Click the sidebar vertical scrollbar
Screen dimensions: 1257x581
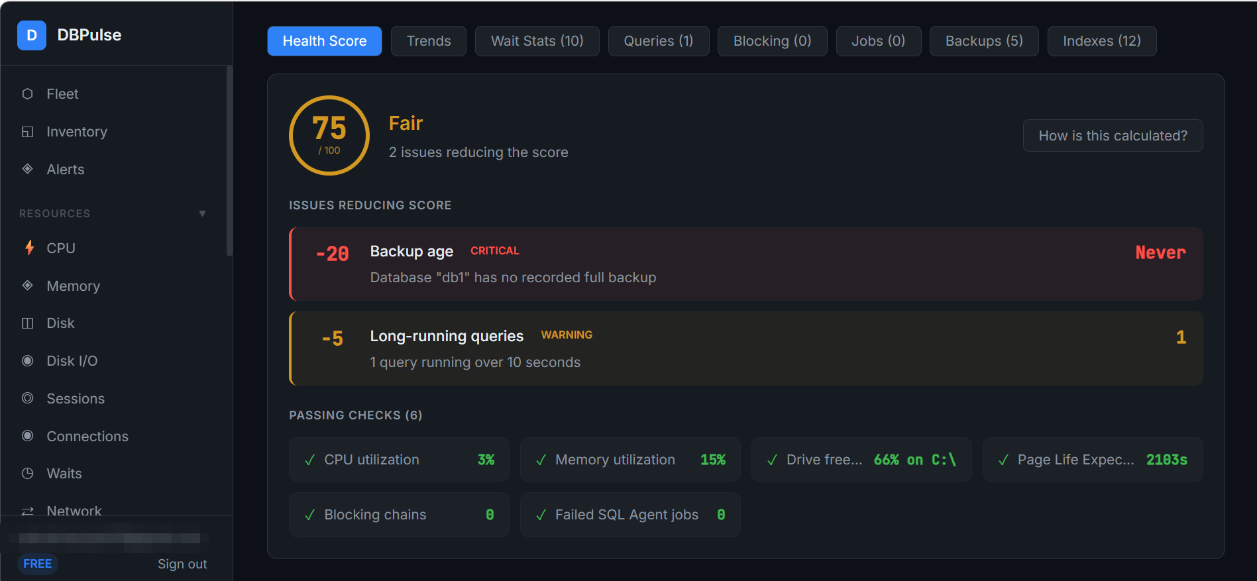click(x=229, y=161)
